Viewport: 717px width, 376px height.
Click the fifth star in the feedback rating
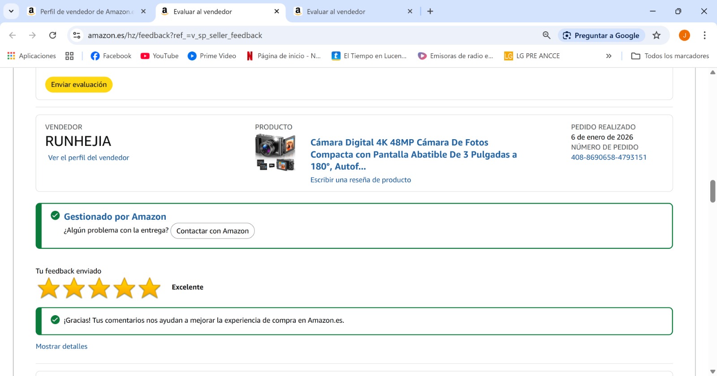pyautogui.click(x=149, y=288)
